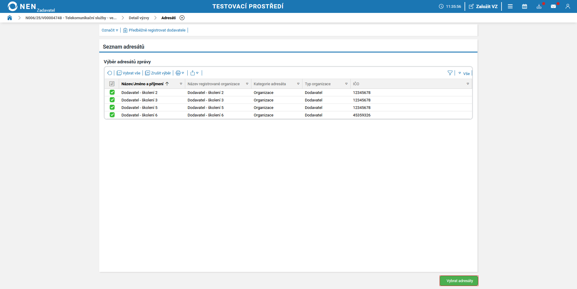Open Kategorie adresáta column filter arrow
Viewport: 577px width, 289px height.
click(x=298, y=84)
